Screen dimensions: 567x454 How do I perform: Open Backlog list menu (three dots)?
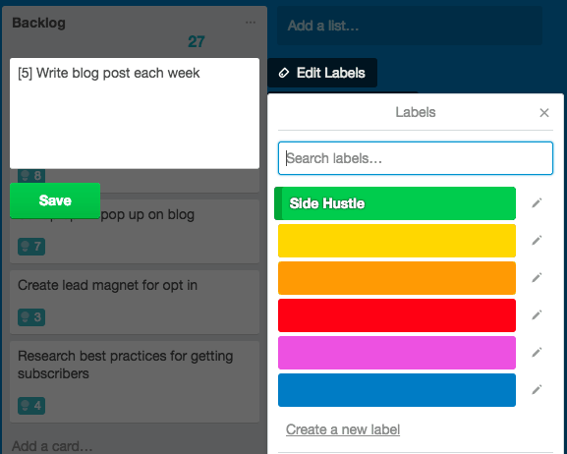[251, 23]
